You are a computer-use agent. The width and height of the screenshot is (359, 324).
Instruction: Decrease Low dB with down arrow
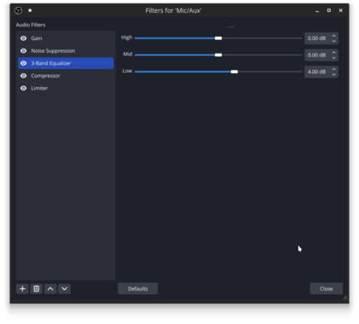tap(334, 75)
